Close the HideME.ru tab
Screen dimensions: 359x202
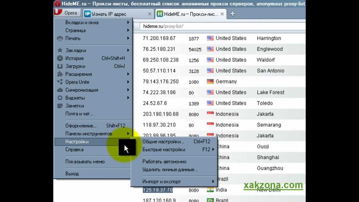coord(222,14)
